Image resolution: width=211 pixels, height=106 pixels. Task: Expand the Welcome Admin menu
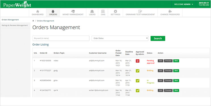(x=183, y=4)
